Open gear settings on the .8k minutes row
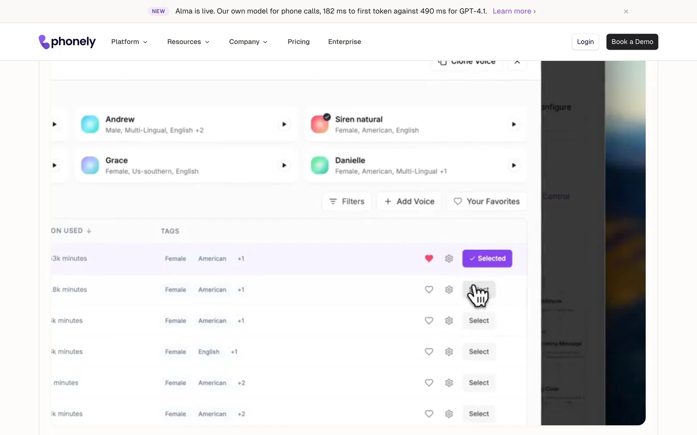 tap(449, 290)
